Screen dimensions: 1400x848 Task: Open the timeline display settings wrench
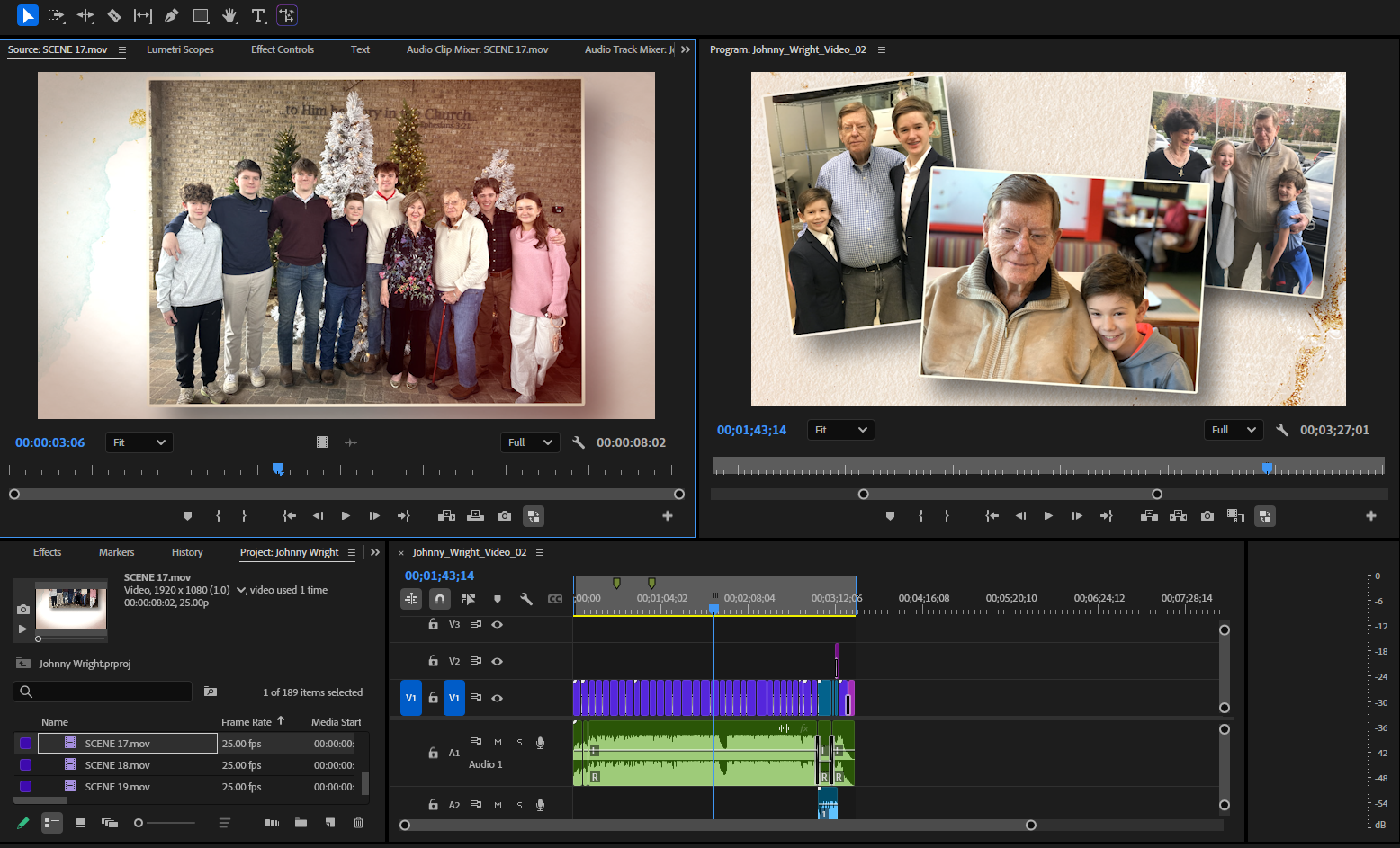coord(526,598)
